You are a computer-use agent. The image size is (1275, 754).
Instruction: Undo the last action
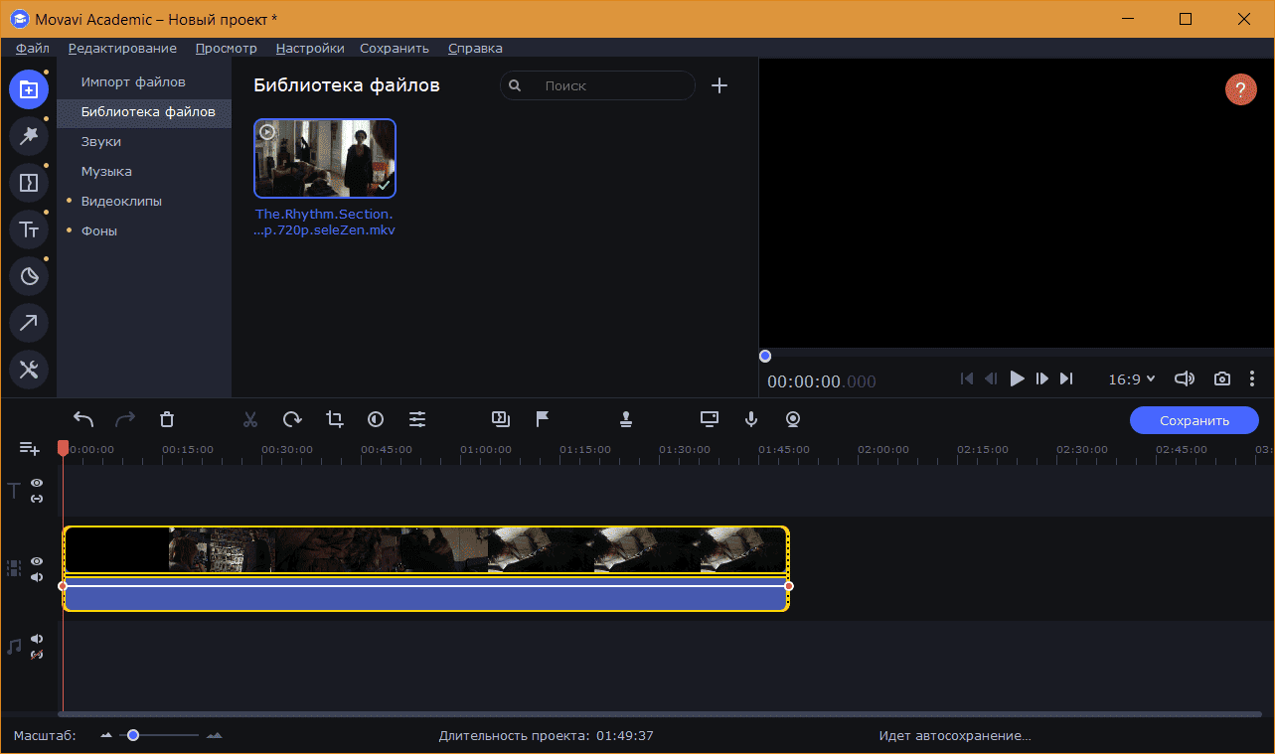(x=83, y=419)
